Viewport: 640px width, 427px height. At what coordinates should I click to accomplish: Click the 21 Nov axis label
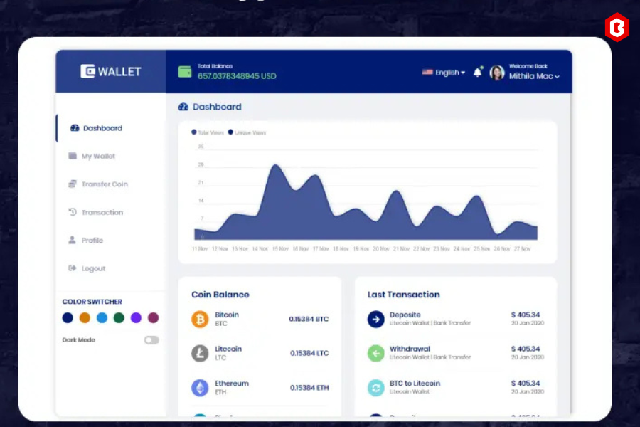[x=401, y=249]
